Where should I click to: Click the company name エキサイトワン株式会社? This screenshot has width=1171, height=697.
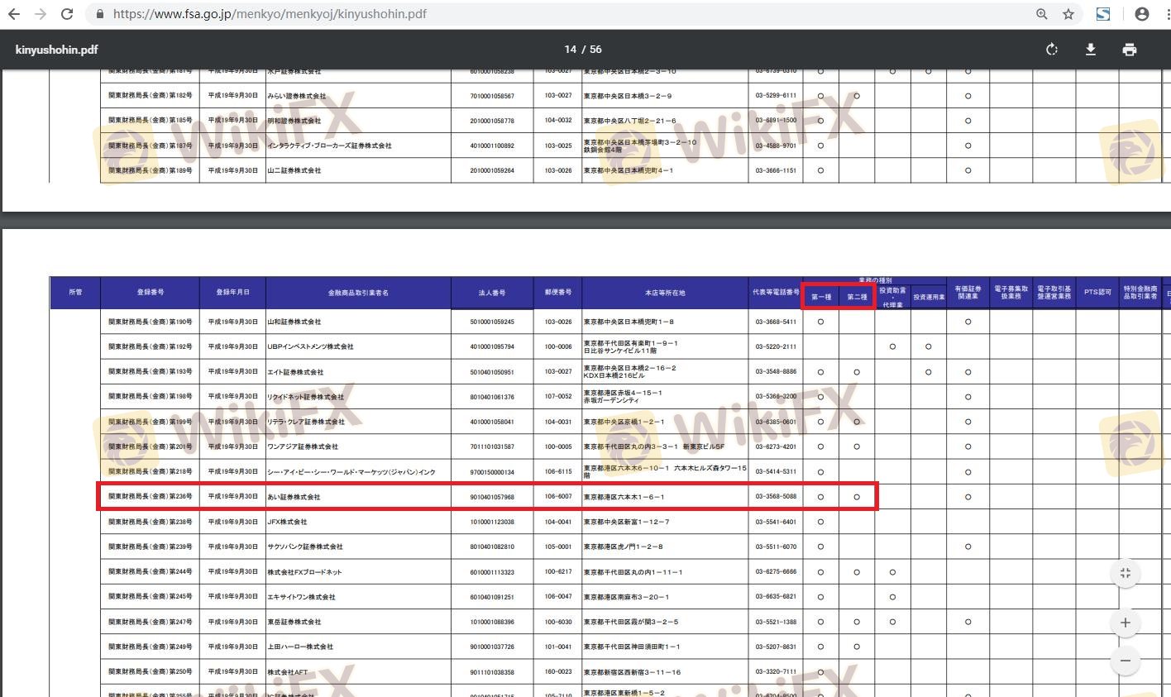(x=302, y=597)
